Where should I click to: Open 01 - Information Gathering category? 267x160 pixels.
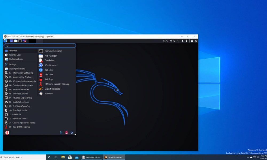pyautogui.click(x=21, y=73)
